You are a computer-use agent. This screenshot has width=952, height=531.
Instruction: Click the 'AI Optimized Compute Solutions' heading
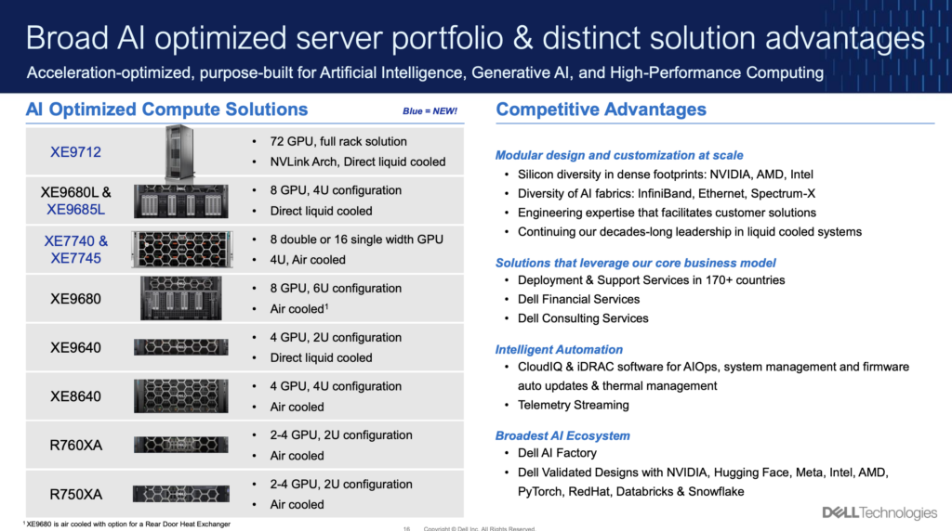pyautogui.click(x=166, y=110)
